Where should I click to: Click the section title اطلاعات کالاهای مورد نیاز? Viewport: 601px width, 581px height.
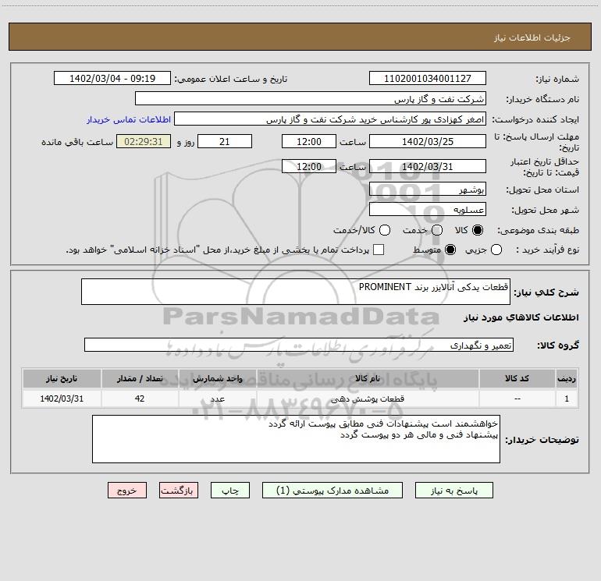pos(521,317)
